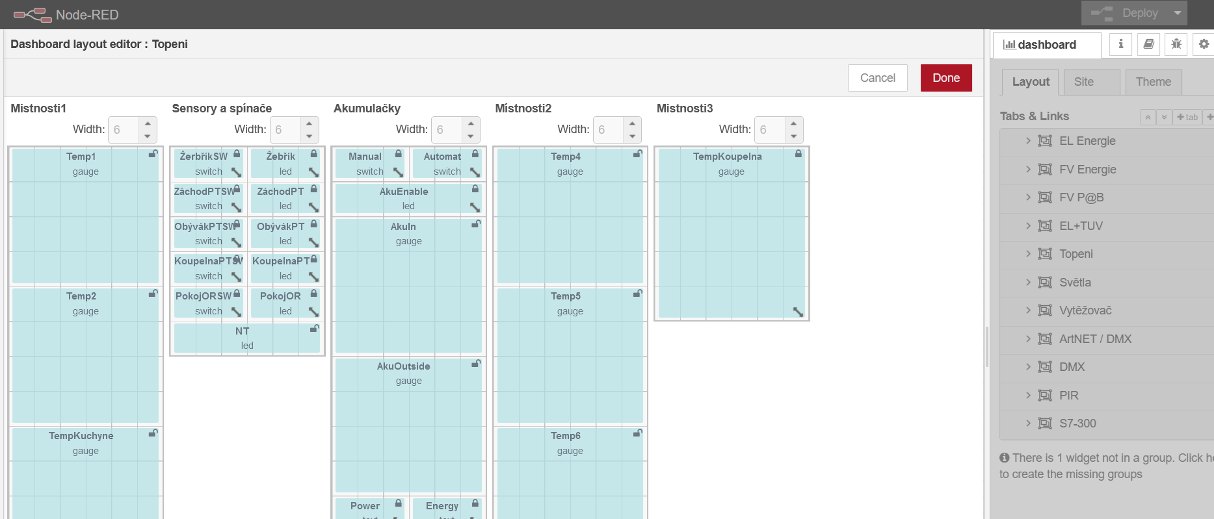Toggle lock on NT led widget
The height and width of the screenshot is (519, 1214).
click(x=314, y=329)
